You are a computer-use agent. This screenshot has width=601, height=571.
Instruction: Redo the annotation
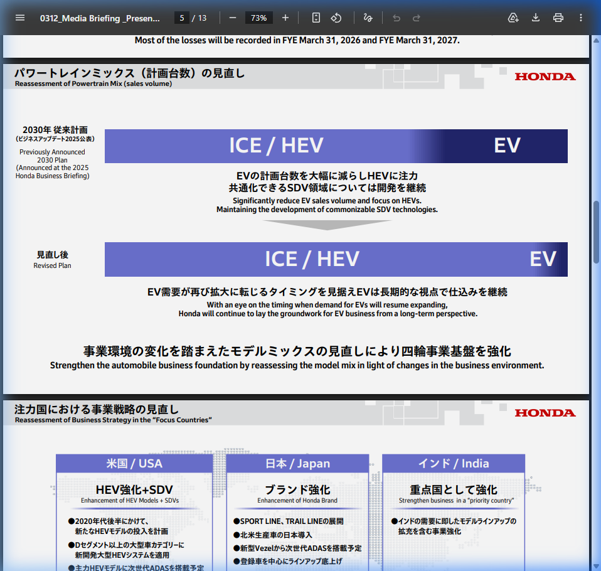pos(417,18)
